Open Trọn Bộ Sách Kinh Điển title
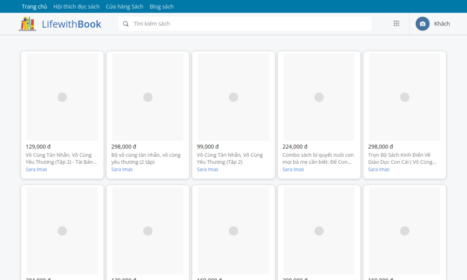This screenshot has width=467, height=280. (x=402, y=158)
